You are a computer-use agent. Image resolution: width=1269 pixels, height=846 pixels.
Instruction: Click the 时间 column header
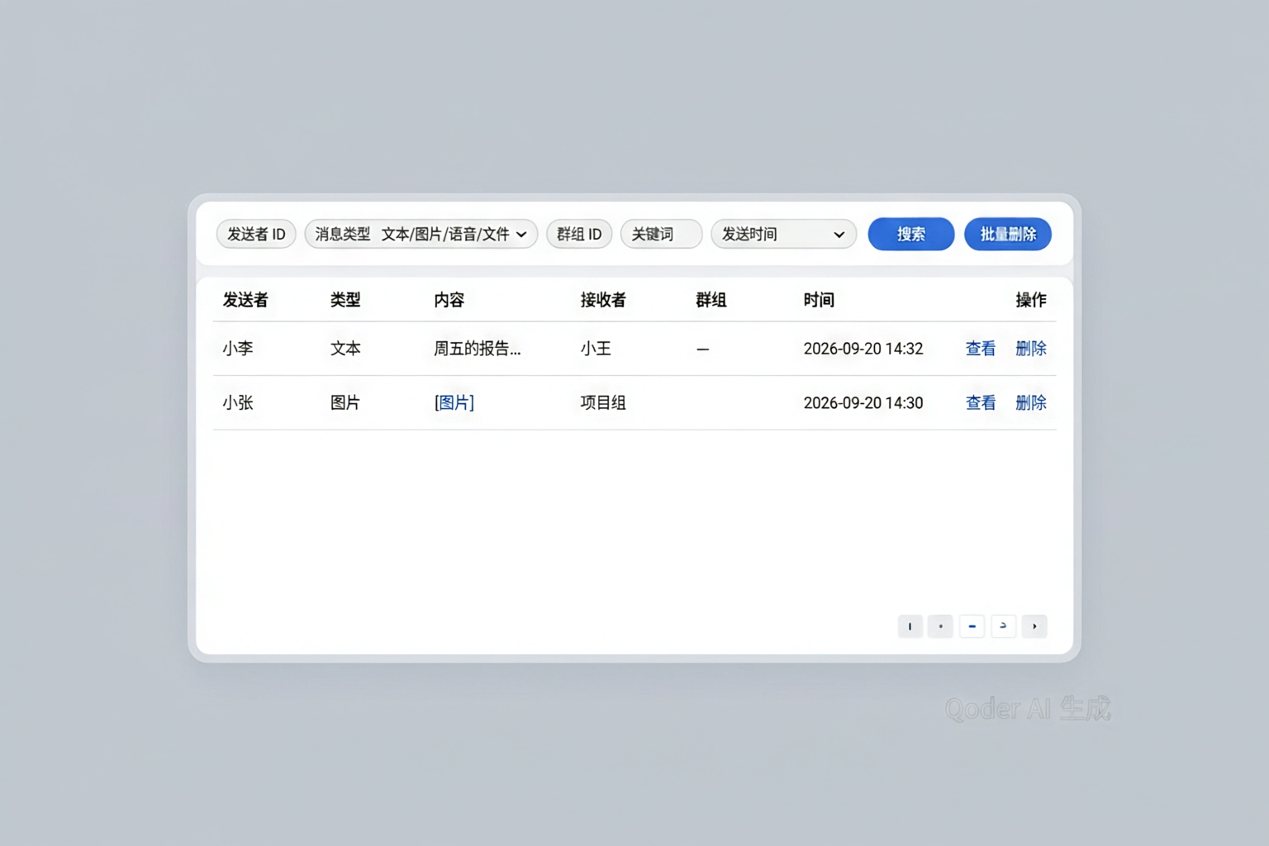[819, 300]
